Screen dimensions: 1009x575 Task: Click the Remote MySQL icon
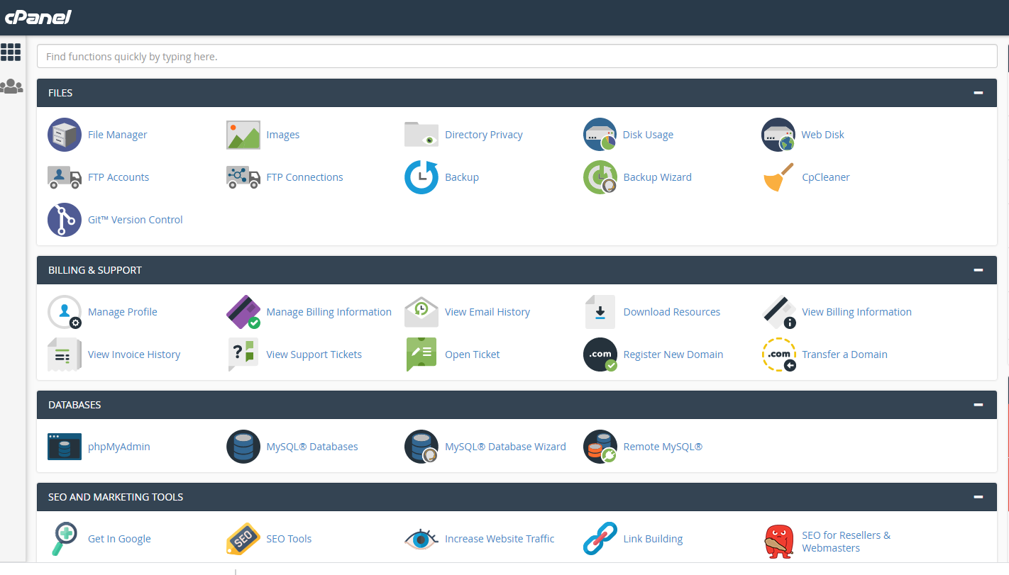point(600,447)
